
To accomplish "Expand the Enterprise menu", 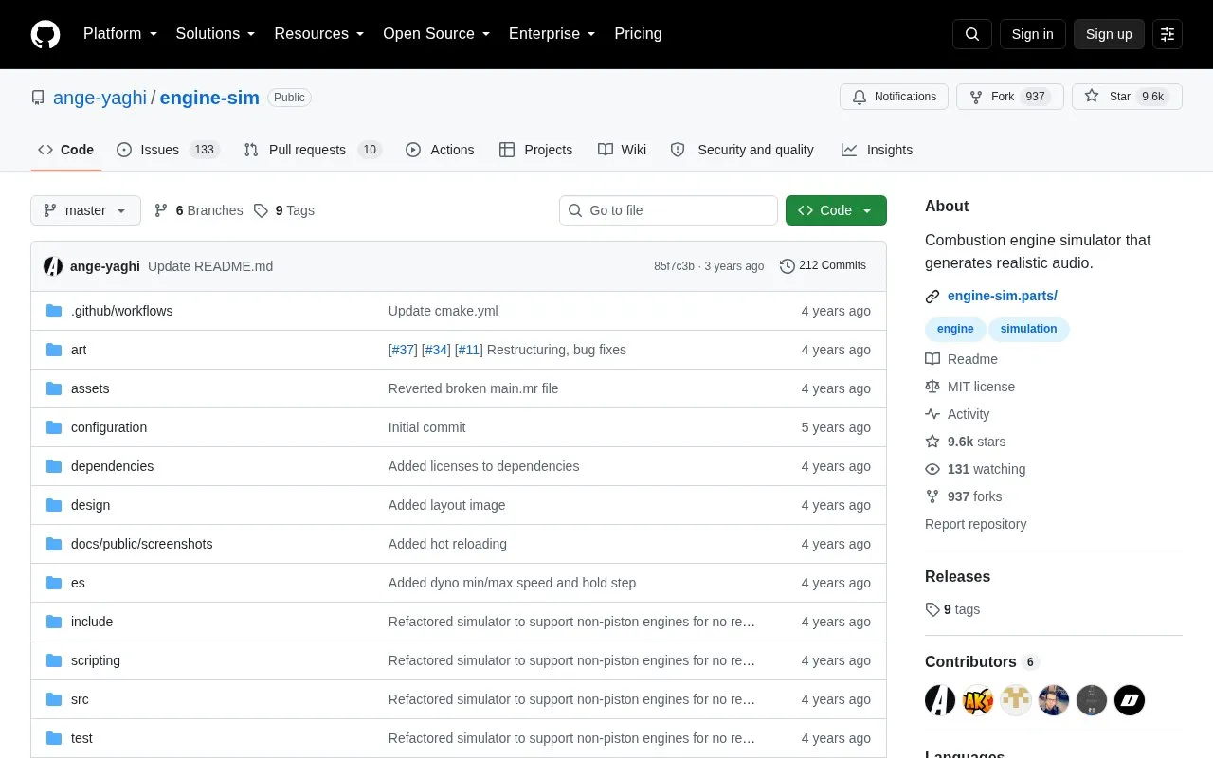I will point(552,34).
